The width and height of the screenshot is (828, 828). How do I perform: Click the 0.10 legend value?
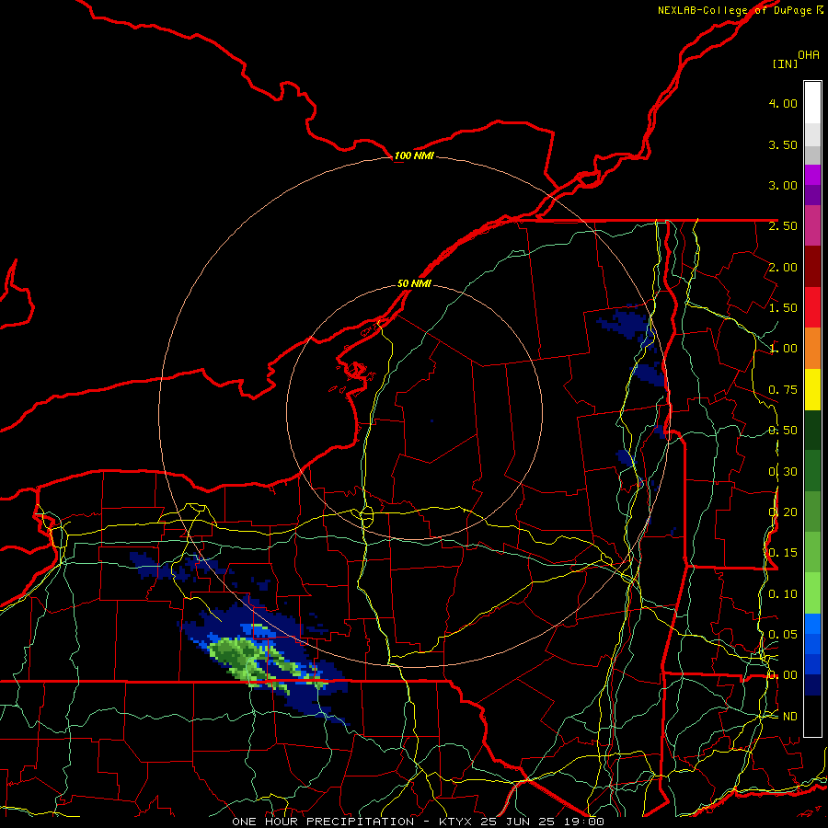pos(783,594)
